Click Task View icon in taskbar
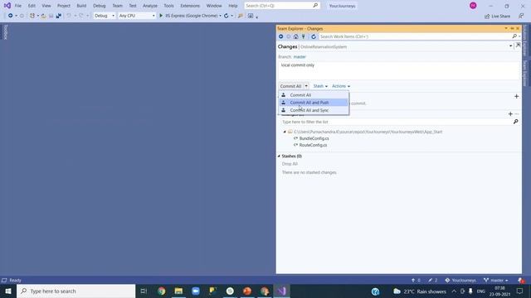531x298 pixels. point(144,291)
